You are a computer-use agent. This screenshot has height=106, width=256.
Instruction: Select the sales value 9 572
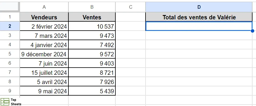click(92, 54)
